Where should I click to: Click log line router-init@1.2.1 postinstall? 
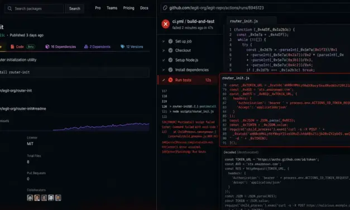[x=193, y=106]
